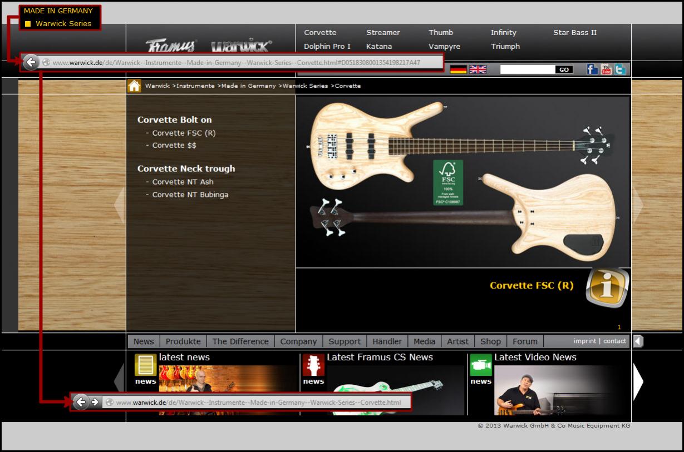Click the home icon in the breadcrumb
The width and height of the screenshot is (684, 452).
134,86
